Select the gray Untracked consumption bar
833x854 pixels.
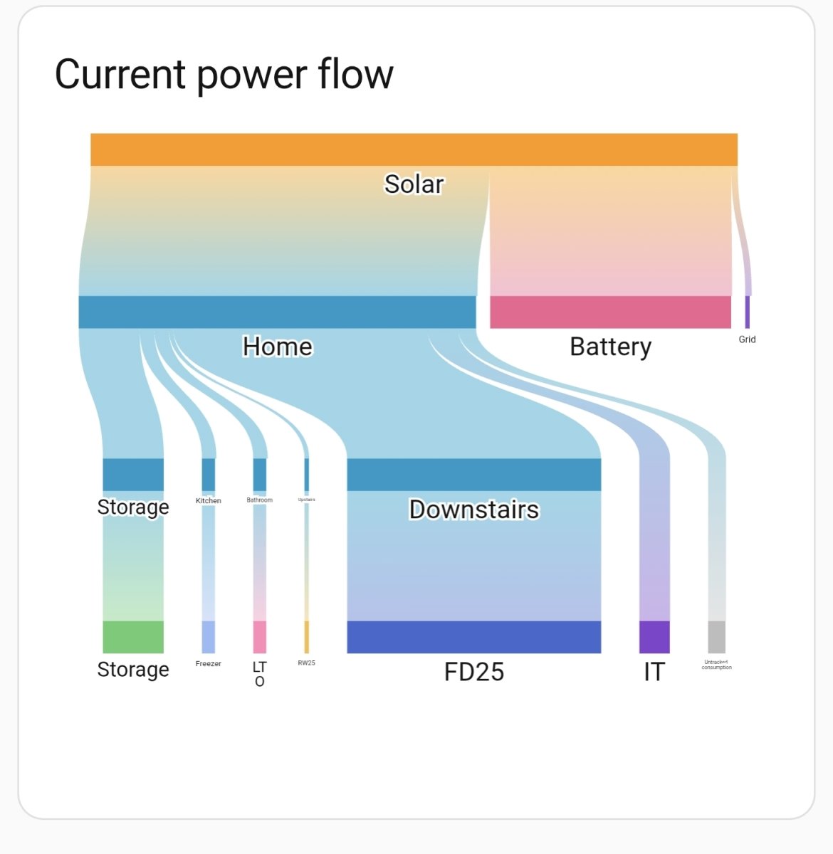716,637
